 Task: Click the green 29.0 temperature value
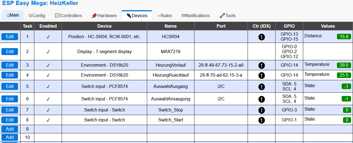[344, 65]
